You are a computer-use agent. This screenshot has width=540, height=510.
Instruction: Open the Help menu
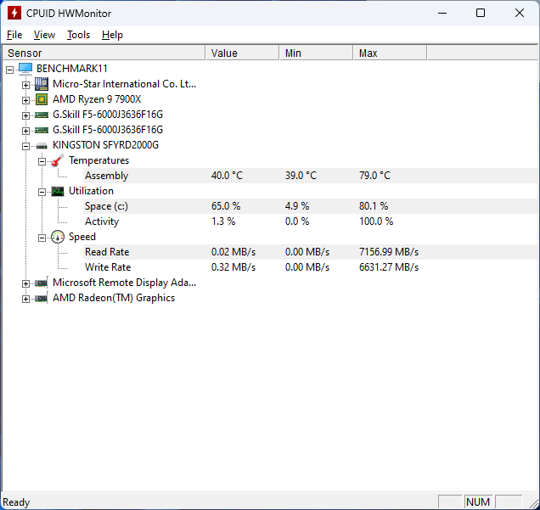pos(112,35)
